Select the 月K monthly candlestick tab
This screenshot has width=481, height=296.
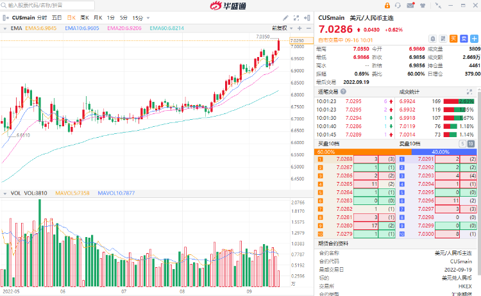click(98, 18)
